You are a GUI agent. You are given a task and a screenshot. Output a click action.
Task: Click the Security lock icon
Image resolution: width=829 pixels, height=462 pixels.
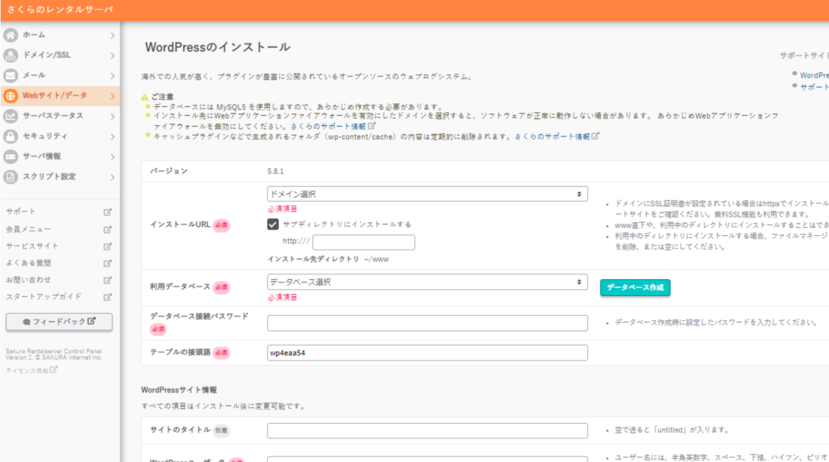click(x=10, y=136)
